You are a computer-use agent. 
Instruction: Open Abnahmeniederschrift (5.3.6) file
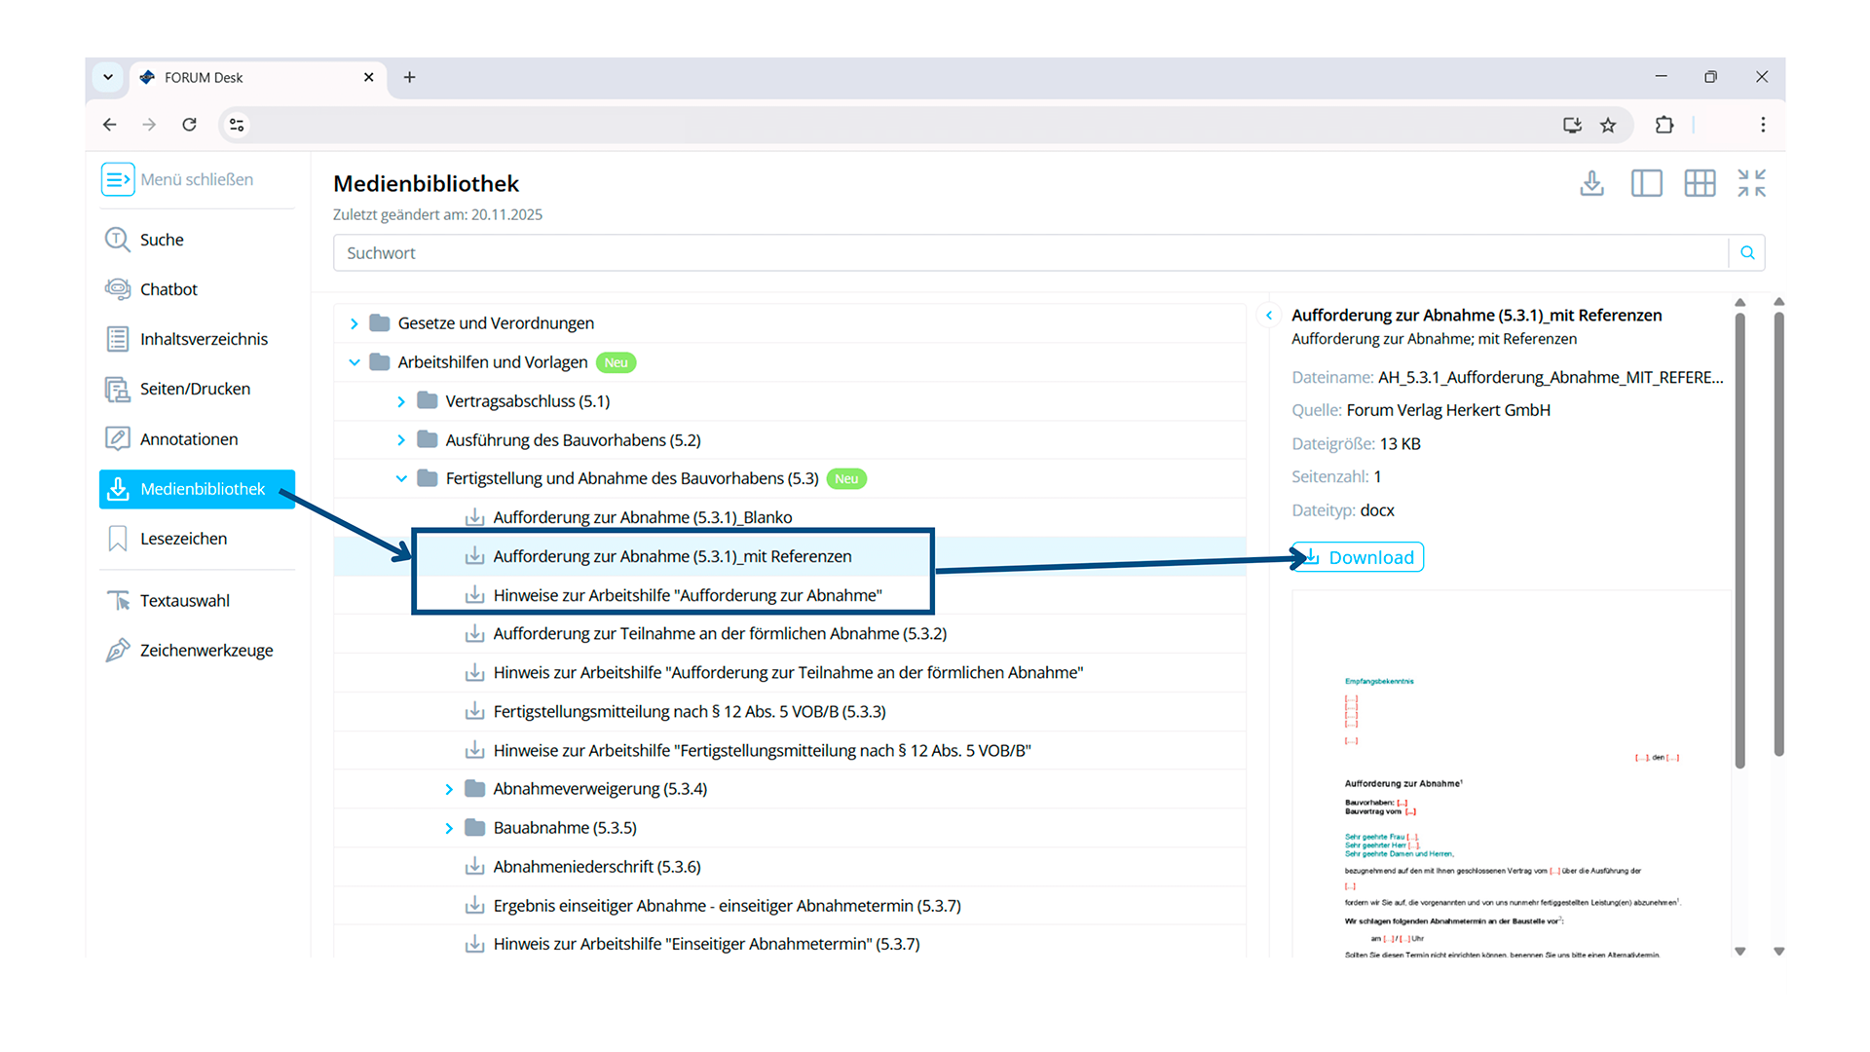click(x=596, y=867)
